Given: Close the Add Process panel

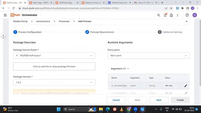Looking at the screenshot, I should point(187,21).
